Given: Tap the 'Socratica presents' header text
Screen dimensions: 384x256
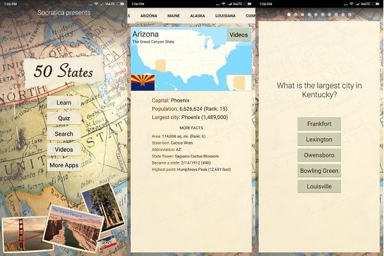Looking at the screenshot, I should coord(64,13).
